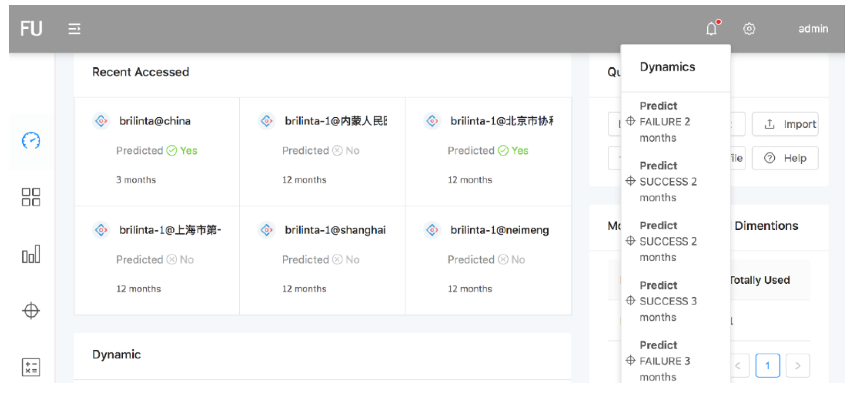The image size is (855, 402).
Task: Click the Import button
Action: pyautogui.click(x=785, y=124)
